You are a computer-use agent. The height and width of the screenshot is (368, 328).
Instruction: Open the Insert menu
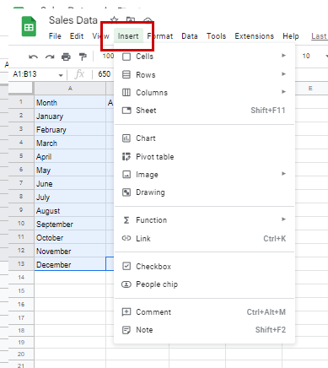pyautogui.click(x=128, y=36)
